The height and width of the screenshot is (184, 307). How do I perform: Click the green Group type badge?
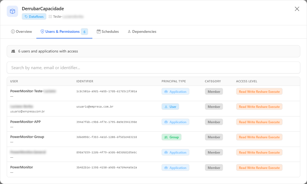[x=172, y=137]
